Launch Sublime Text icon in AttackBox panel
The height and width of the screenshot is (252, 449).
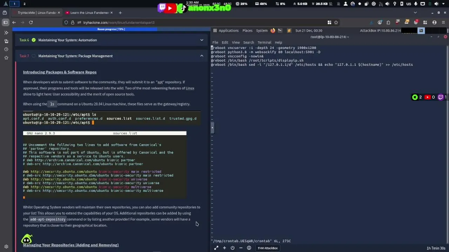[289, 30]
